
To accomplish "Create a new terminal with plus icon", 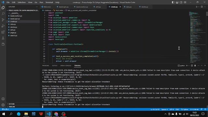I will [x=187, y=66].
